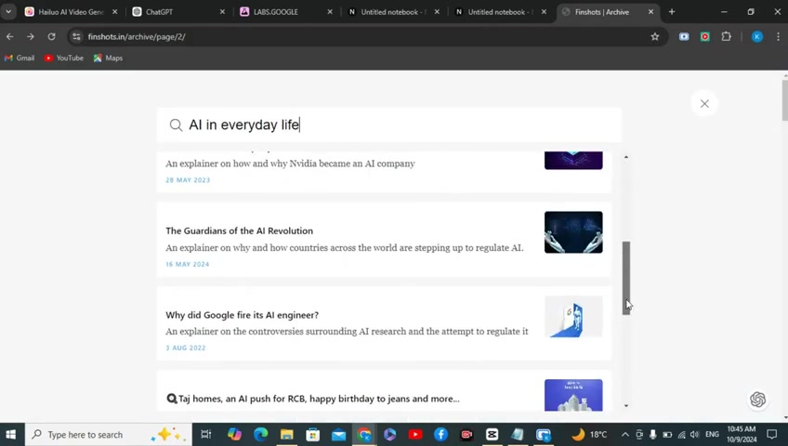This screenshot has height=446, width=788.
Task: Click the date "28 MAY 2023"
Action: pos(188,180)
